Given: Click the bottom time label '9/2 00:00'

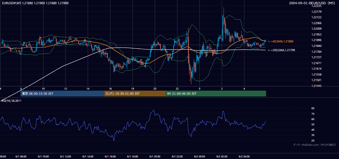Looking at the screenshot, I should click(x=199, y=157).
